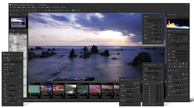Adjust the contrast slider in the Tone panel
The width and height of the screenshot is (194, 108).
tap(153, 25)
